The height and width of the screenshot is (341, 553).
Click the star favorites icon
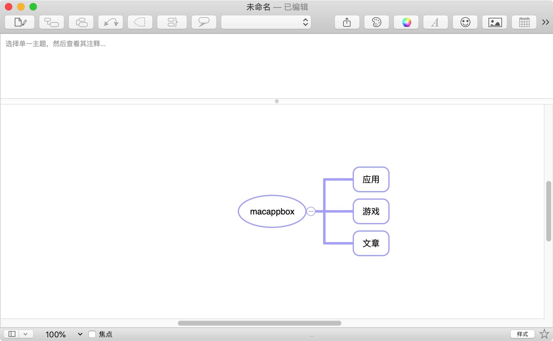pyautogui.click(x=544, y=334)
